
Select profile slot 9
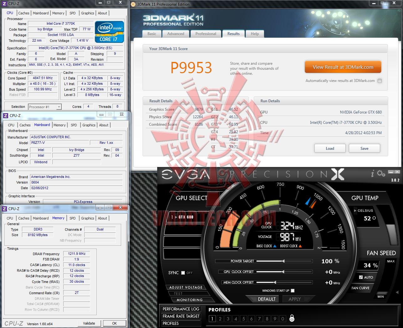pyautogui.click(x=275, y=319)
